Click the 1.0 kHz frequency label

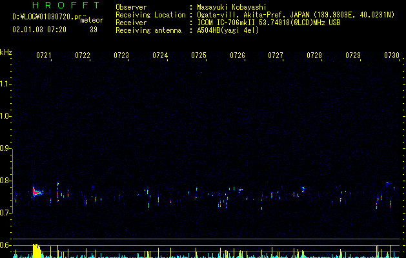(x=5, y=116)
